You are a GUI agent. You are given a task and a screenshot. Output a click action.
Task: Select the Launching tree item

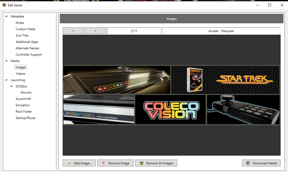click(18, 80)
